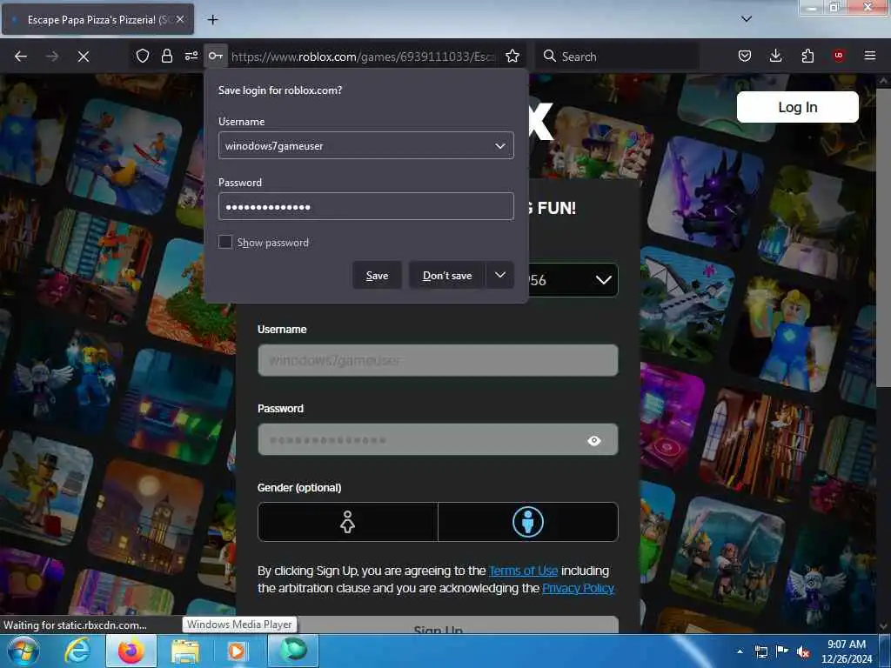Open Windows Explorer folder from taskbar
The width and height of the screenshot is (891, 668).
point(185,651)
